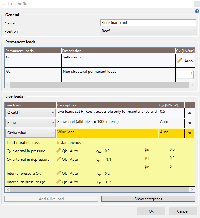This screenshot has width=200, height=218.
Task: Remove the Snow live load row
Action: (190, 123)
